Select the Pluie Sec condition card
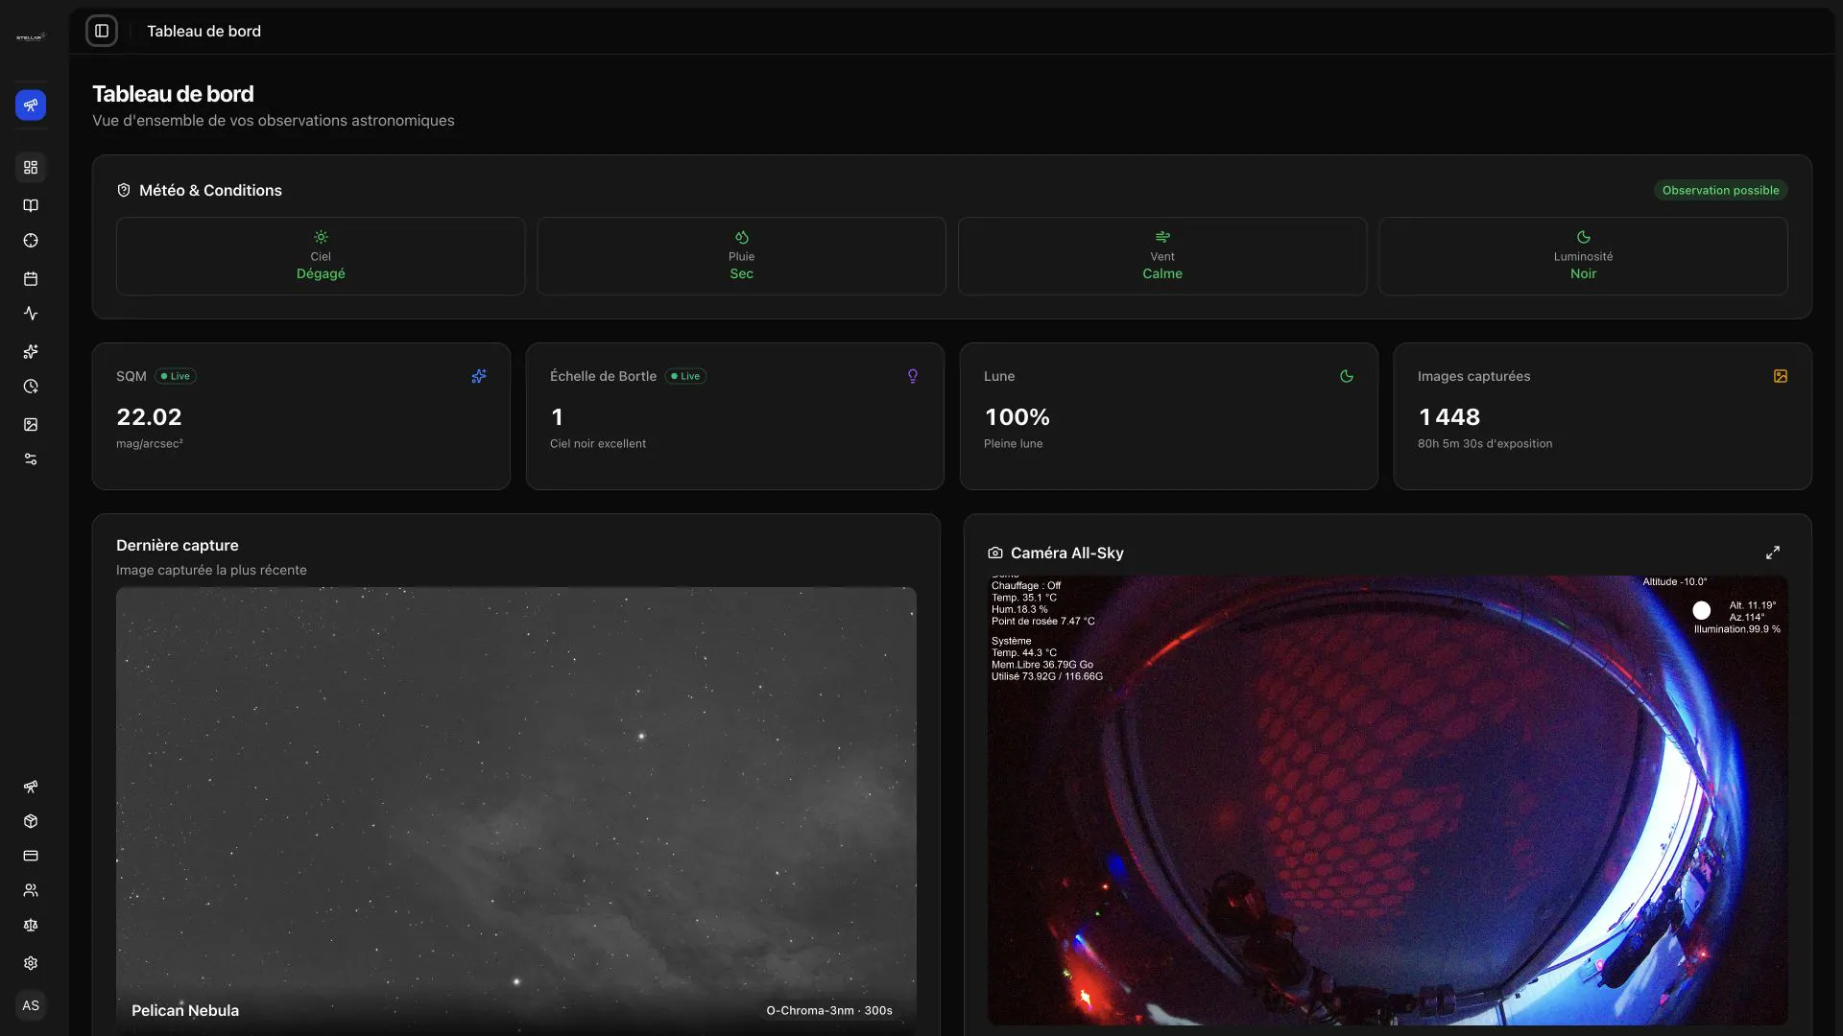The height and width of the screenshot is (1036, 1843). click(742, 256)
